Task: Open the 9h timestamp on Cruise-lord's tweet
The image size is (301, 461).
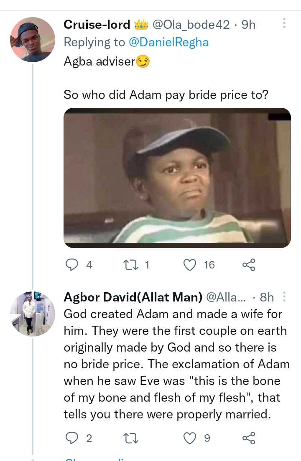Action: tap(248, 25)
